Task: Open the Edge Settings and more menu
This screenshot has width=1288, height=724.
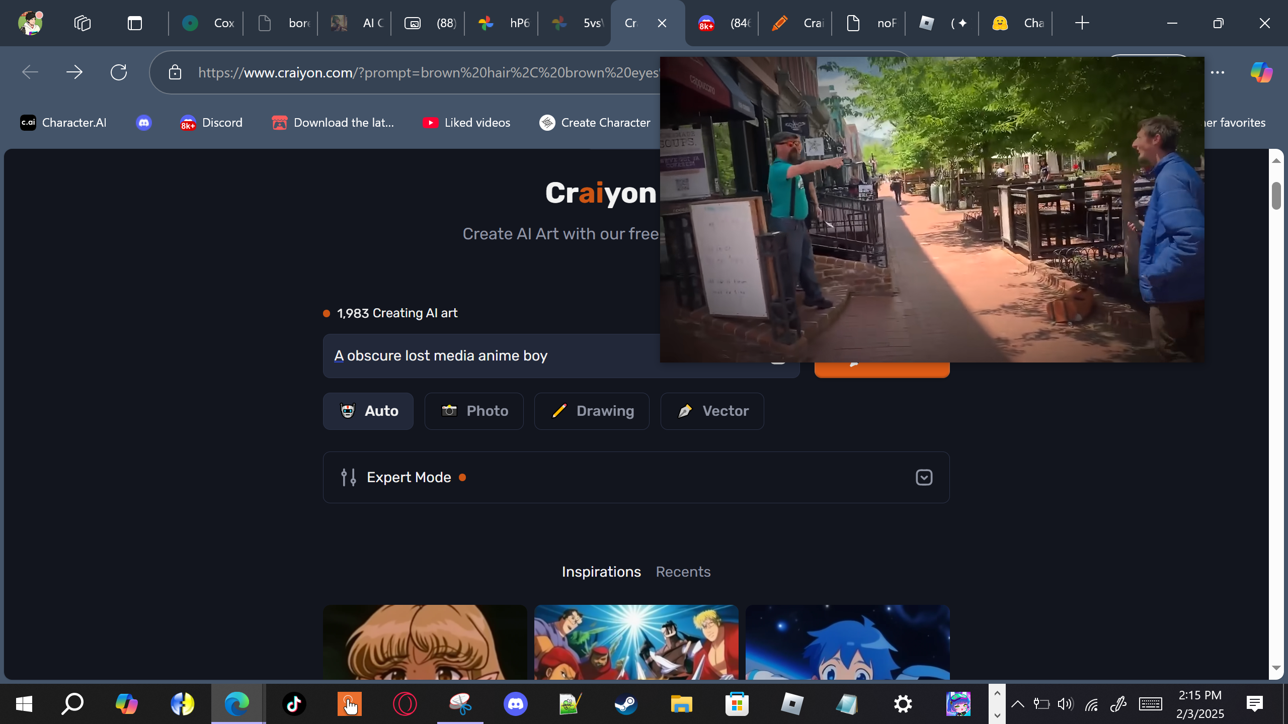Action: pos(1218,72)
